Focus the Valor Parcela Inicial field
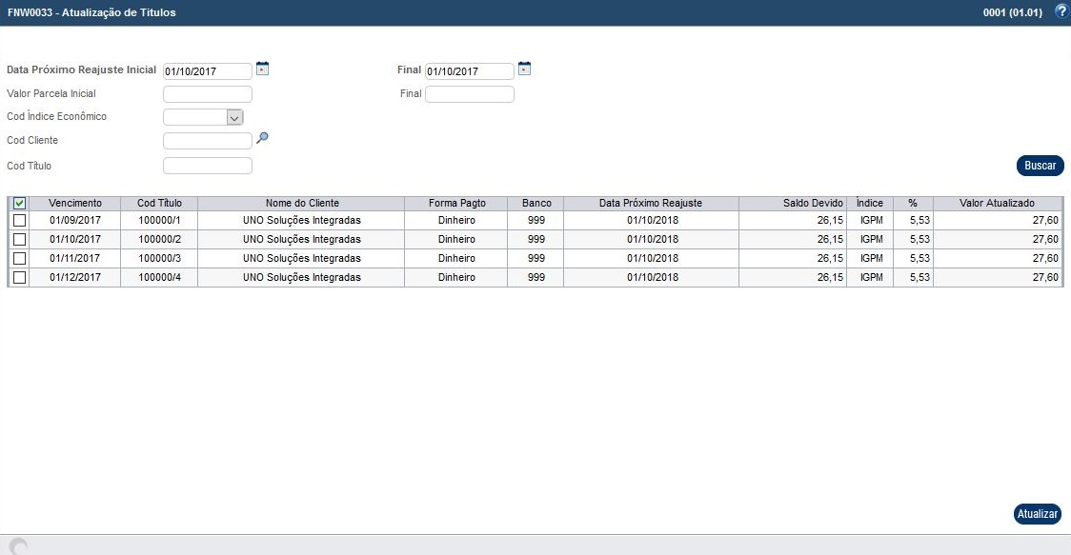This screenshot has height=555, width=1071. [x=208, y=94]
